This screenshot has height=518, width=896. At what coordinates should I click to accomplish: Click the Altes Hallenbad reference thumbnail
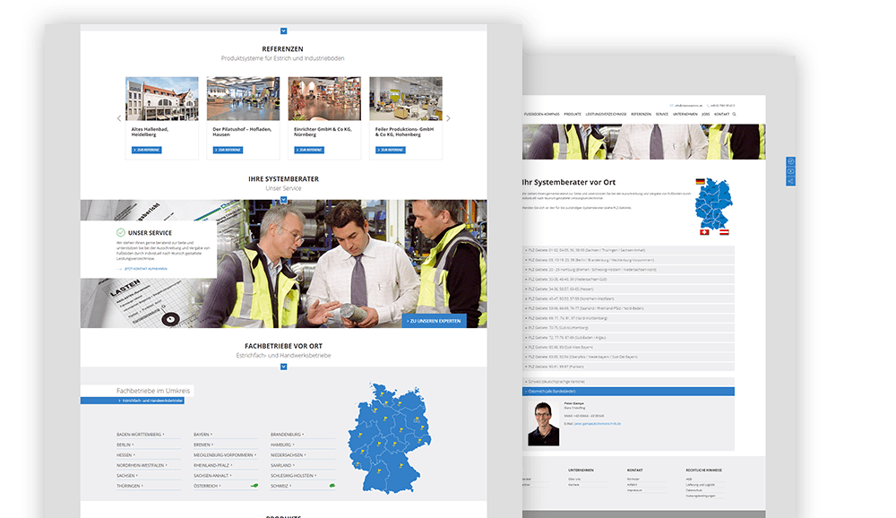[162, 99]
